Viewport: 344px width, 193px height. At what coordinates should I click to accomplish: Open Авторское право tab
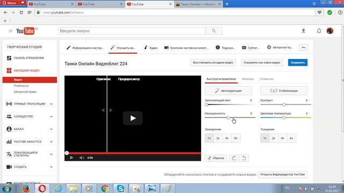(279, 48)
